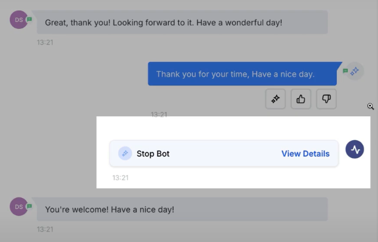Screen dimensions: 378x242
Task: Open View Details on Stop Bot card
Action: [x=305, y=153]
